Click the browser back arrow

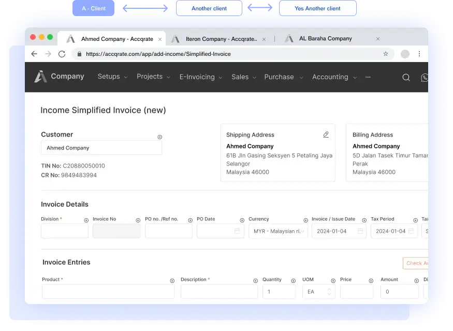tap(34, 54)
